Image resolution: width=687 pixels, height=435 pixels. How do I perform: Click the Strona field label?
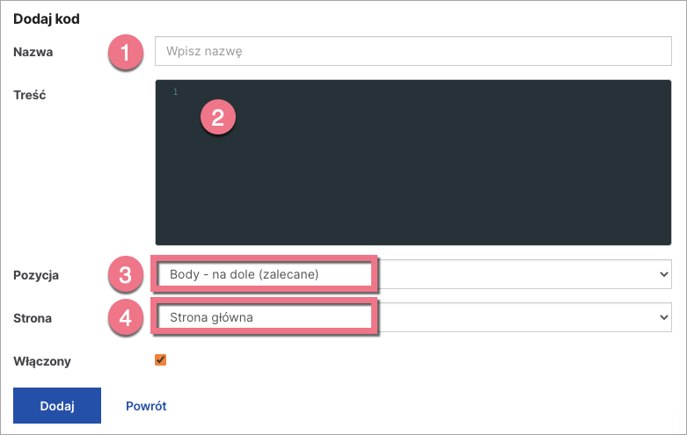[x=33, y=318]
